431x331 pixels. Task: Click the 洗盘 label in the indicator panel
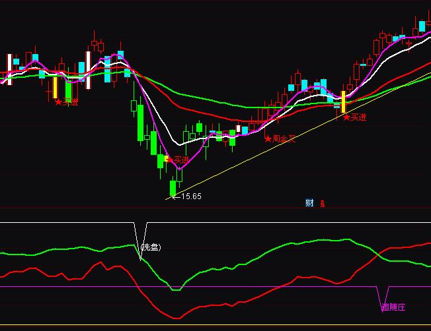point(151,248)
